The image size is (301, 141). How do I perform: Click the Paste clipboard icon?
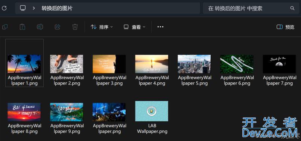[x=23, y=27]
